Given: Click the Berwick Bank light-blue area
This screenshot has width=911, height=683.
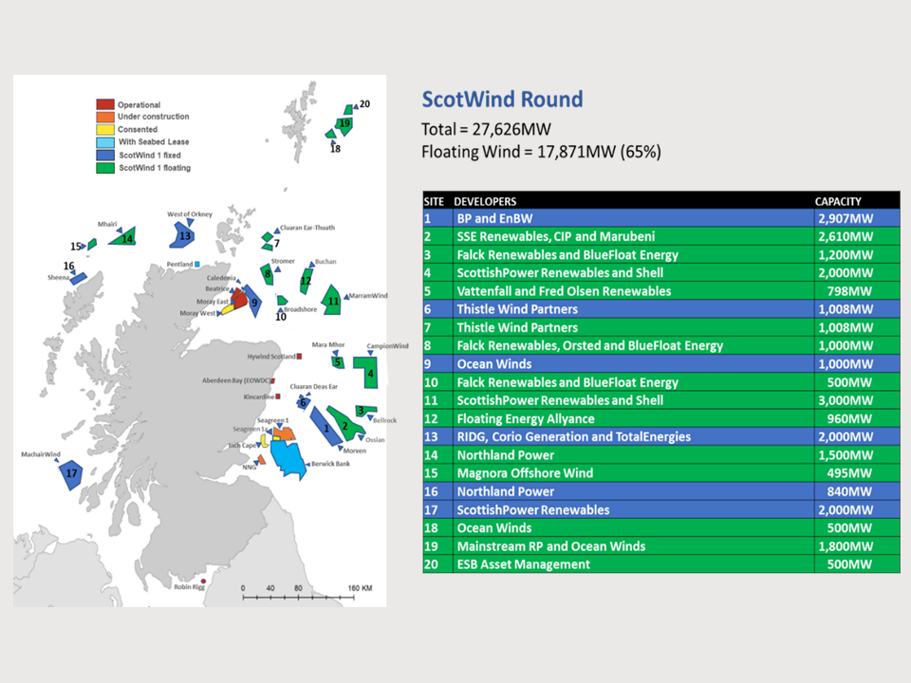Looking at the screenshot, I should 288,459.
